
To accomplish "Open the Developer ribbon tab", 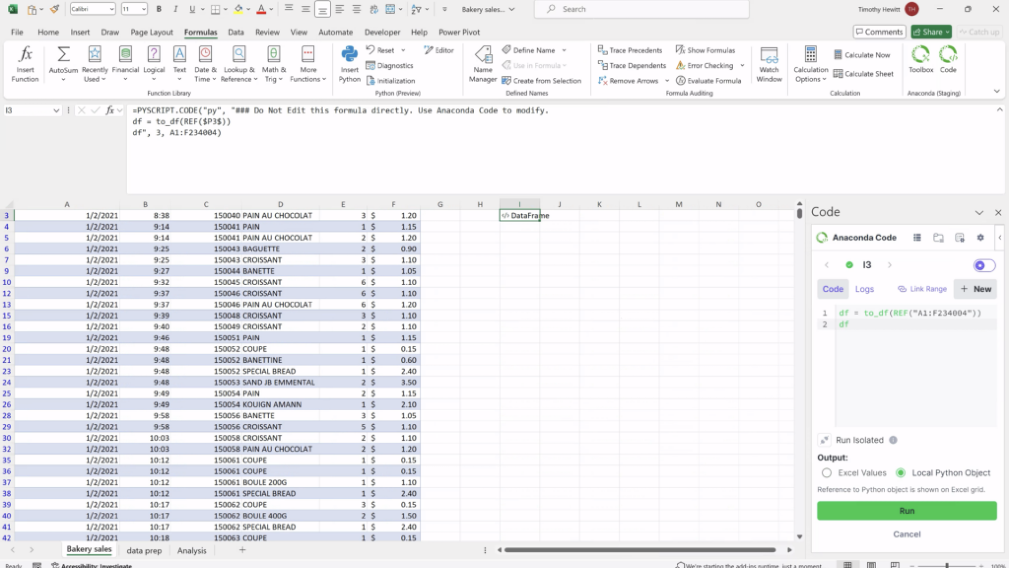I will tap(382, 32).
